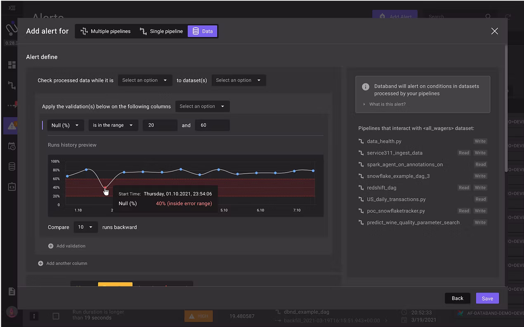
Task: Open the code clipboard icon in sidebar
Action: point(12,187)
